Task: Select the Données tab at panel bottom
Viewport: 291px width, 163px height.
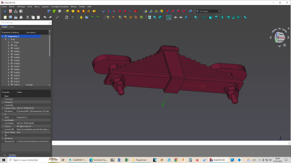Action: [12, 155]
